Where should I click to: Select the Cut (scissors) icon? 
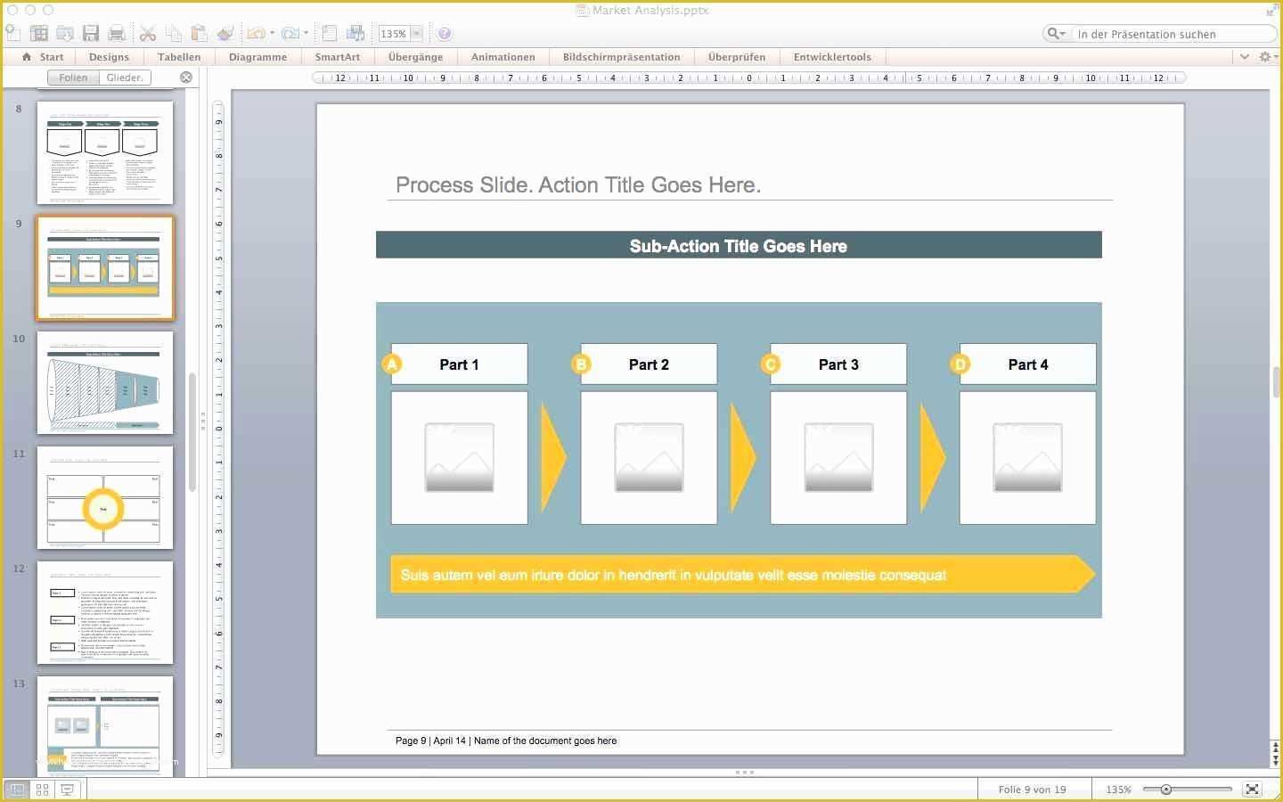tap(148, 33)
